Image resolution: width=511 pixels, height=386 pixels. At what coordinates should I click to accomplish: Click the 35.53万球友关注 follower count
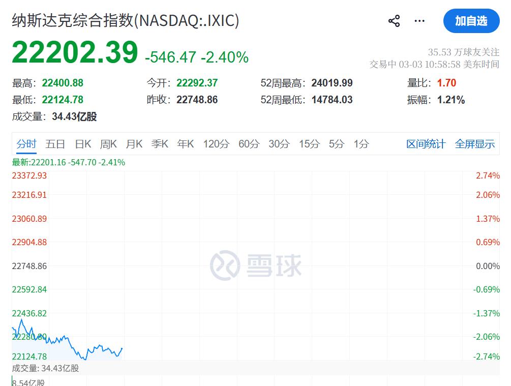click(464, 52)
